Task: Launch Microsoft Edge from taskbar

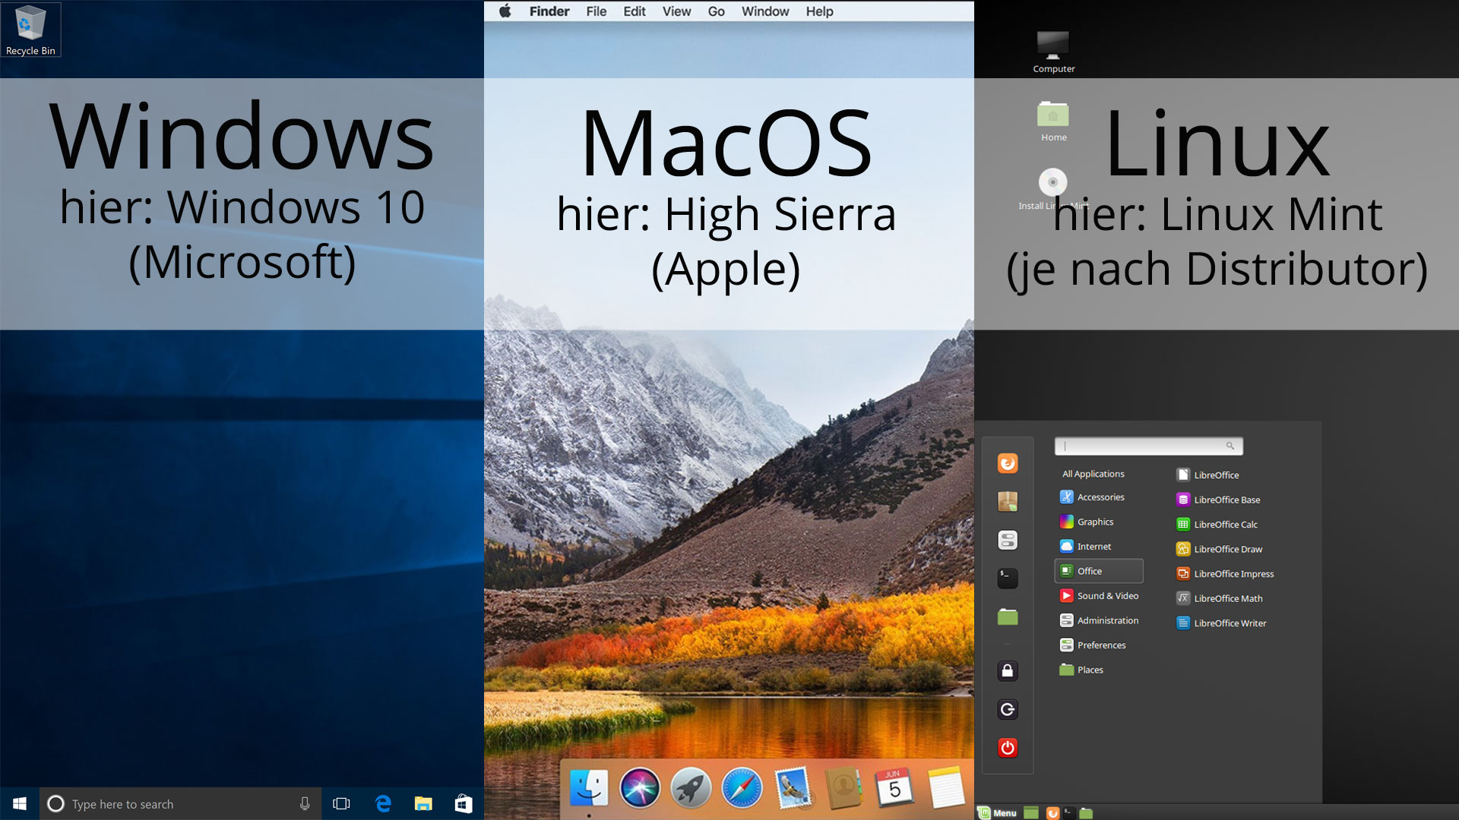Action: pyautogui.click(x=383, y=803)
